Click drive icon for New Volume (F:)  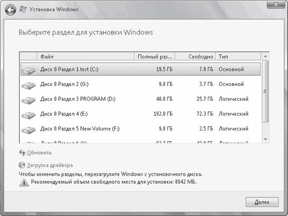[x=28, y=129]
